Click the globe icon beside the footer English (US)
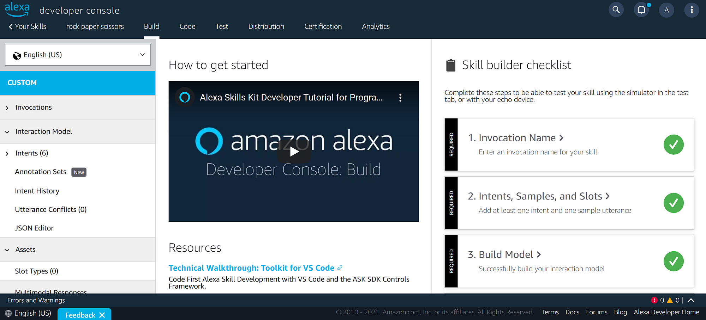This screenshot has width=706, height=320. click(x=8, y=313)
